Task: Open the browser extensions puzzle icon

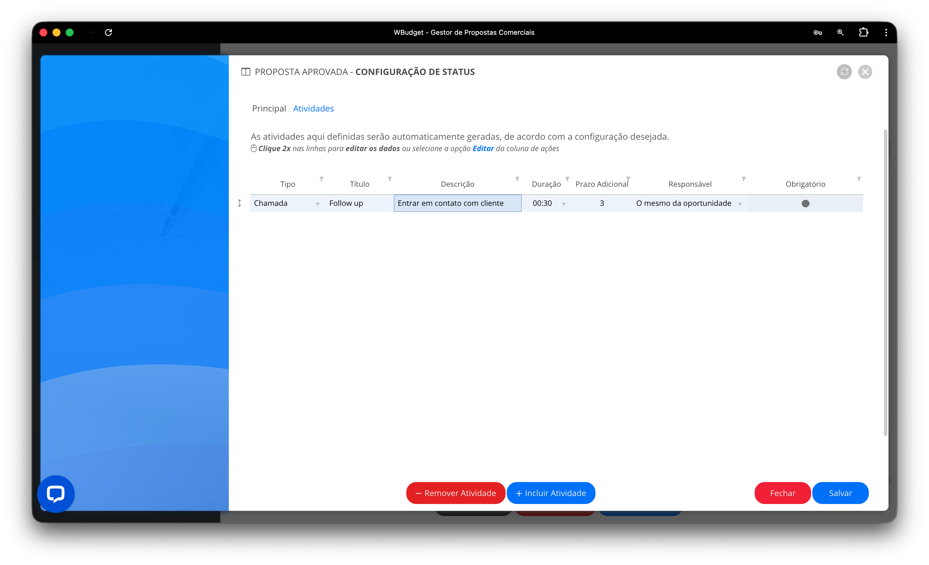Action: [863, 32]
